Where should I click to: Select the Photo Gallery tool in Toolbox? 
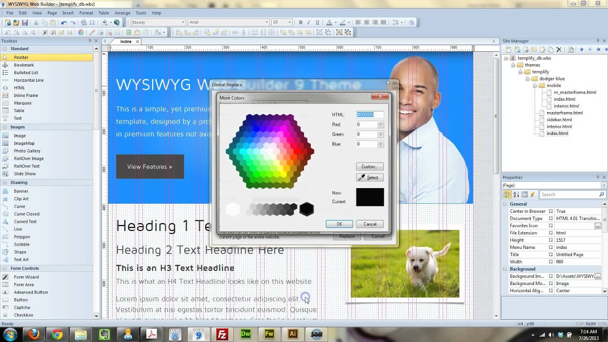(27, 151)
